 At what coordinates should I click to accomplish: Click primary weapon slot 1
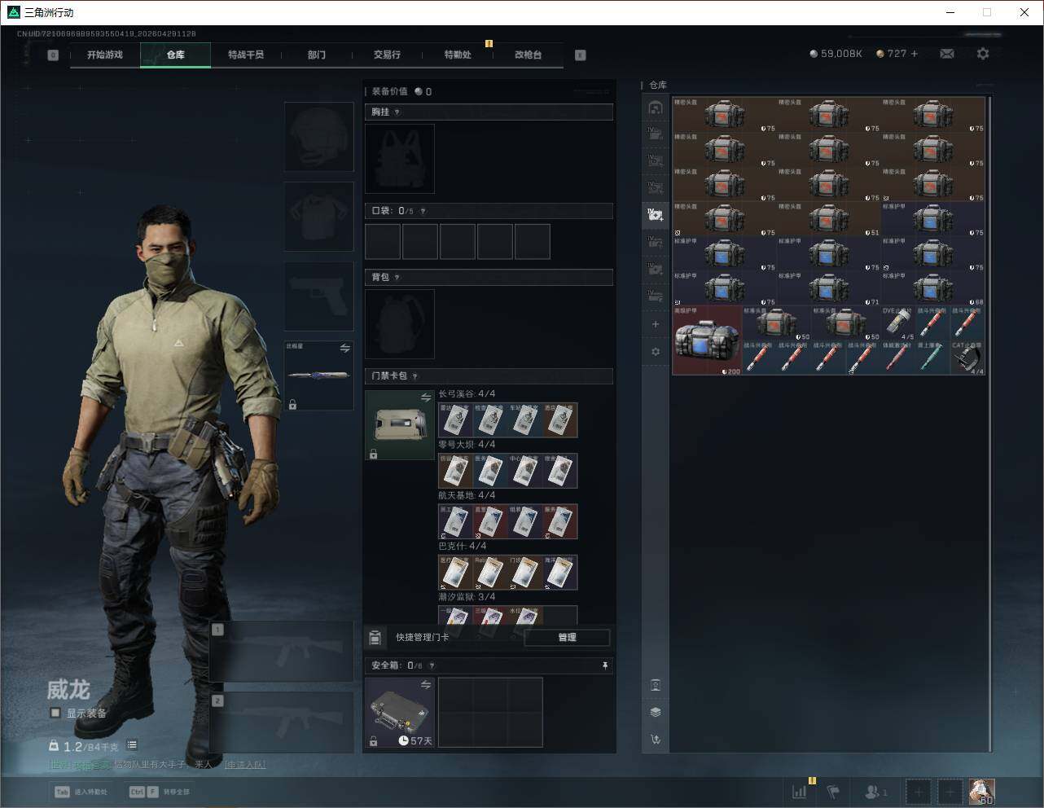[x=282, y=652]
